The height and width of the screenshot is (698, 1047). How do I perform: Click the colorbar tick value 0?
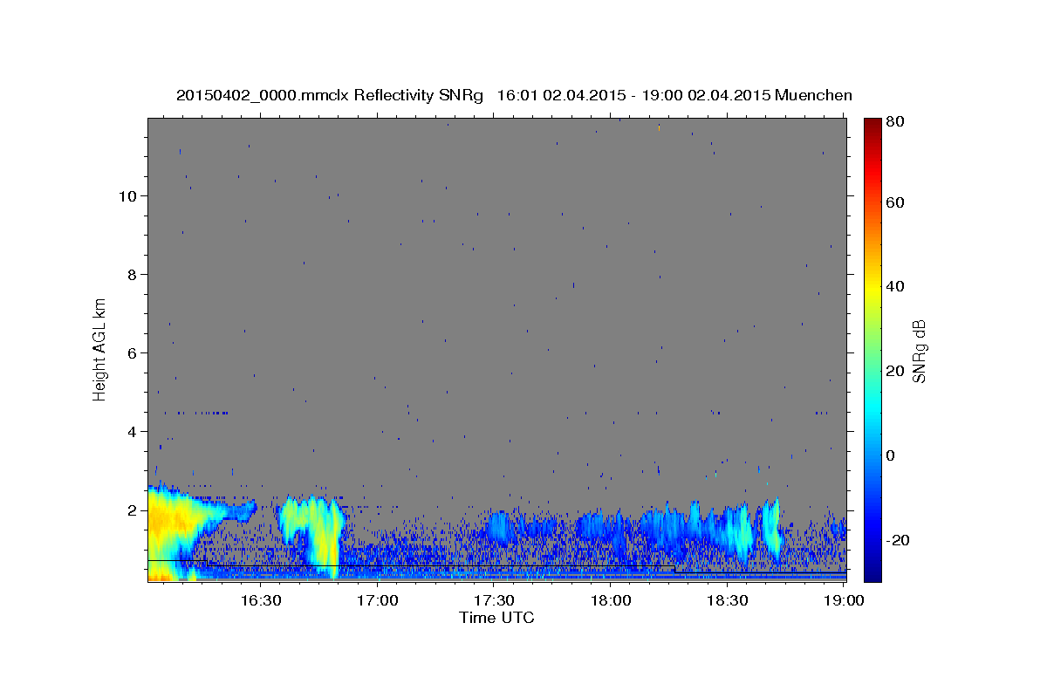pyautogui.click(x=890, y=455)
